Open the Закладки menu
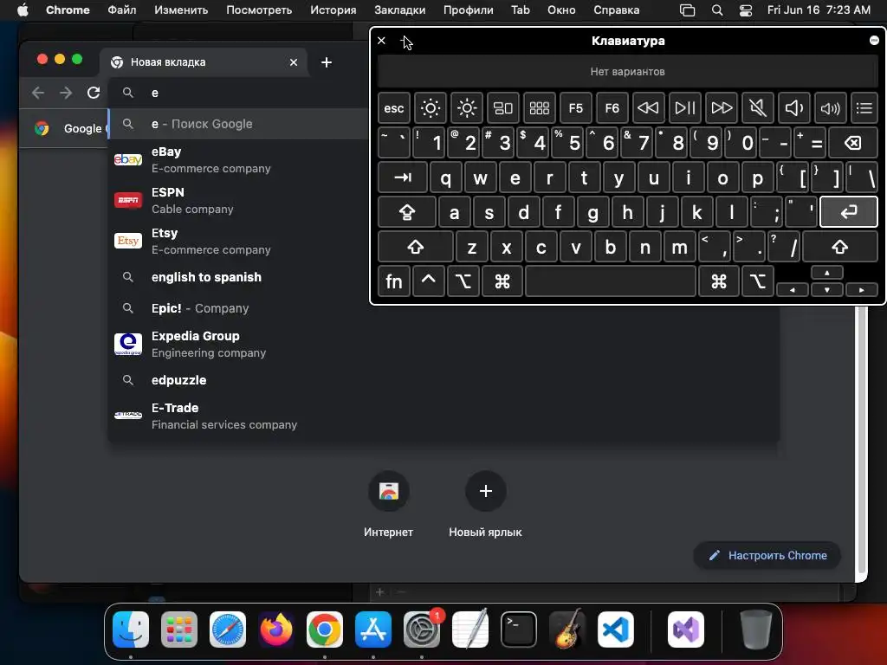This screenshot has height=665, width=887. pos(400,10)
